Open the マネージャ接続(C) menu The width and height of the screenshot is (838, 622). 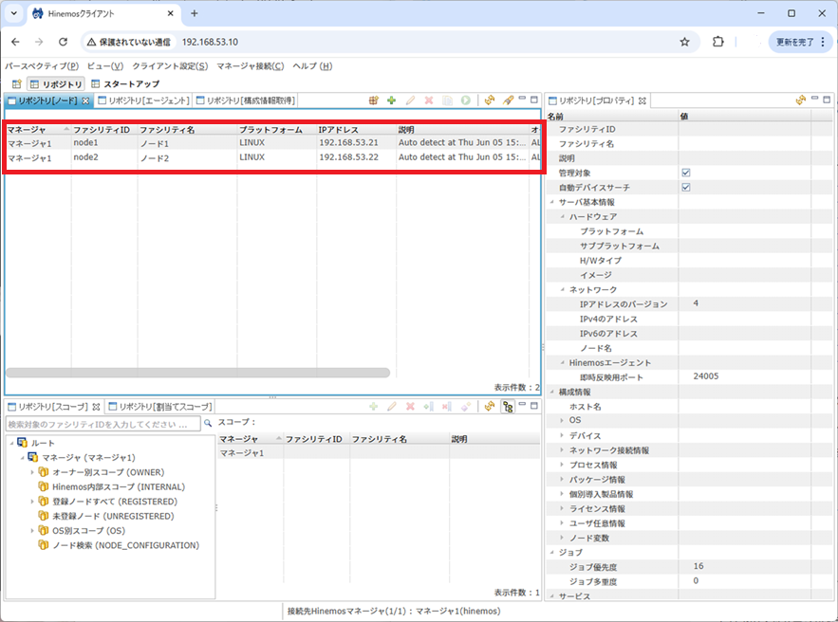251,66
